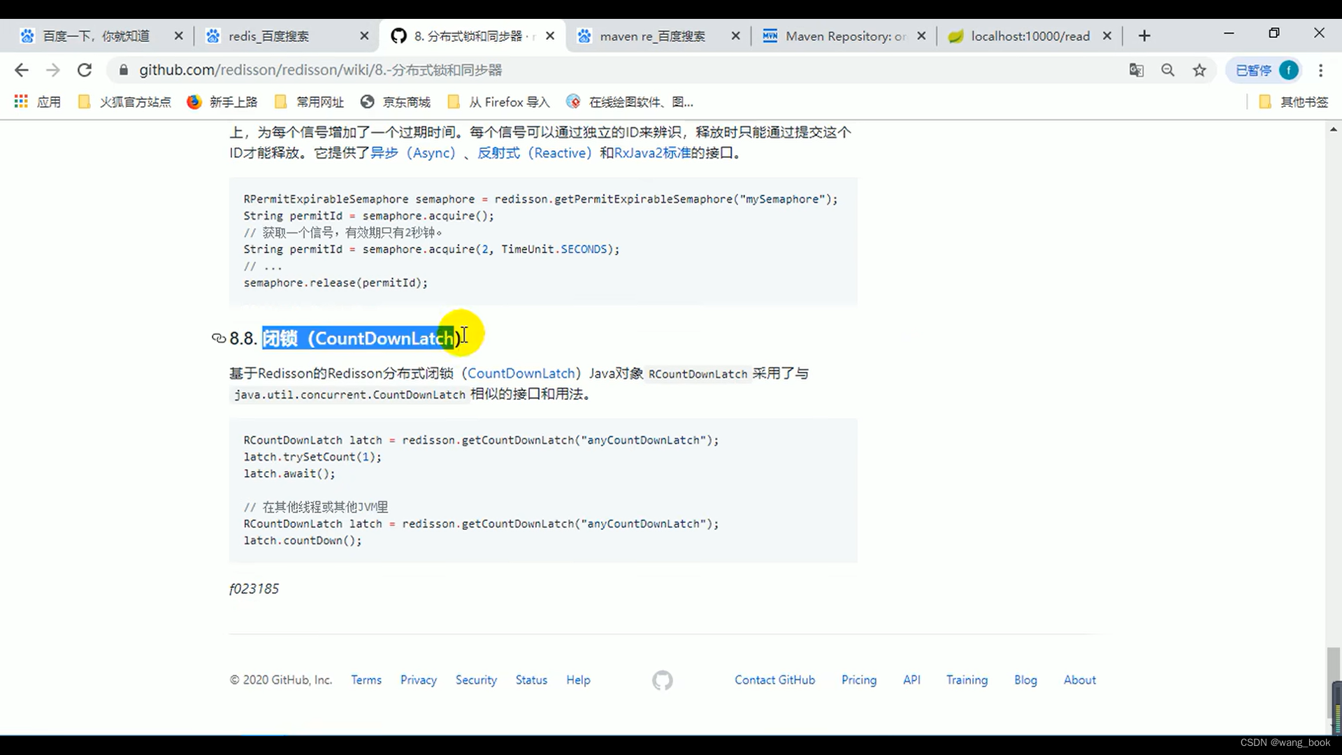Switch to the redis_百度搜索 tab
Image resolution: width=1342 pixels, height=755 pixels.
[268, 36]
